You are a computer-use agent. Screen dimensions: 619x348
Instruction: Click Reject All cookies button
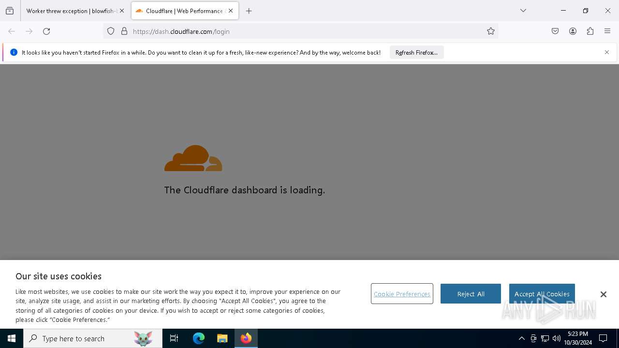coord(471,294)
